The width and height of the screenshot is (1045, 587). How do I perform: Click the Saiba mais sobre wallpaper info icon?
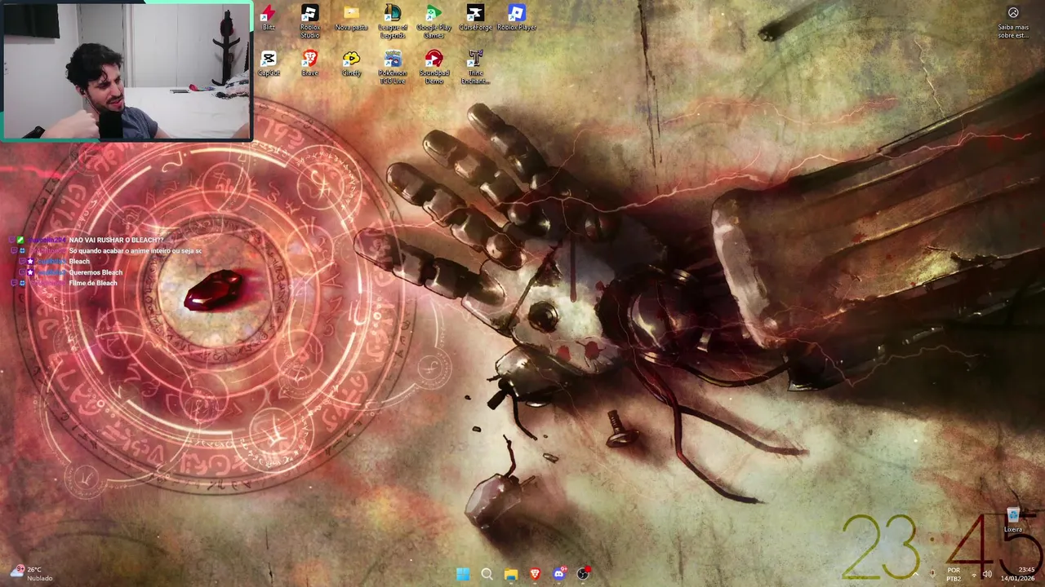click(1013, 21)
